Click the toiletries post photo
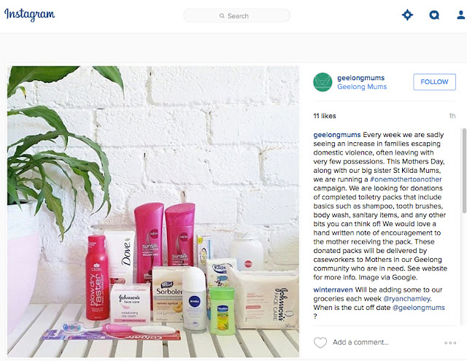This screenshot has height=361, width=467. (x=153, y=211)
